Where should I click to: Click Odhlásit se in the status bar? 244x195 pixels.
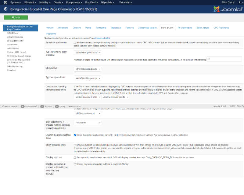[75, 106]
